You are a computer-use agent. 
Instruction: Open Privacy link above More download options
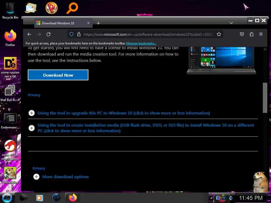39,168
